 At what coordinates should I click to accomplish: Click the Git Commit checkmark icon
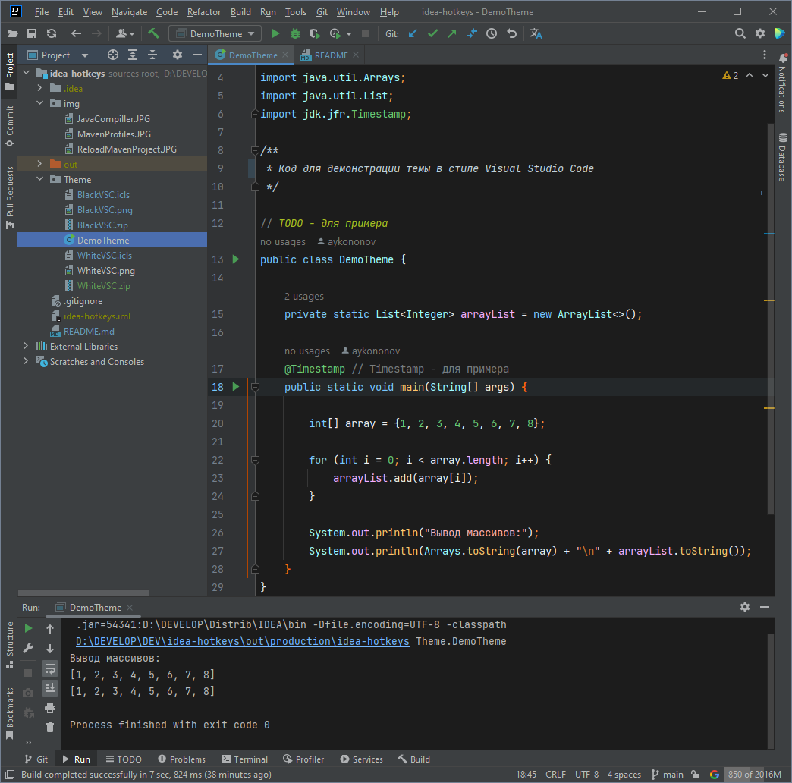coord(432,33)
